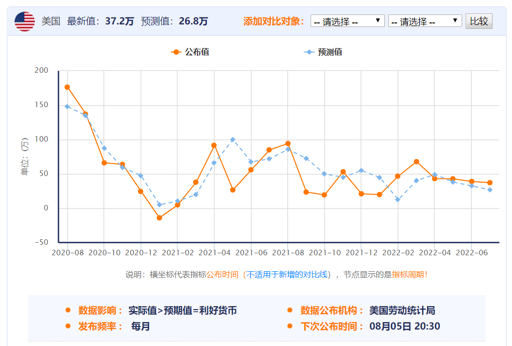Click the 预测值 26.8万 text

click(x=174, y=21)
